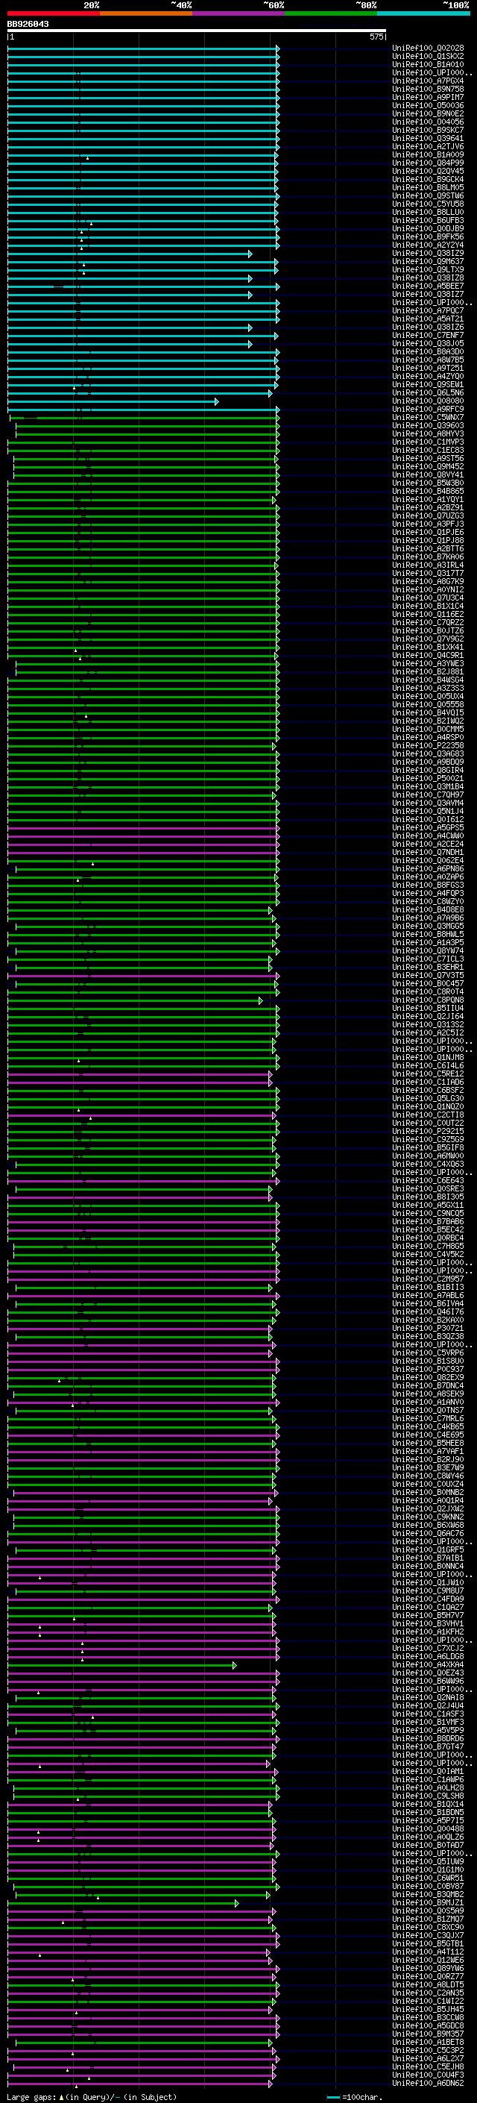Click the cyan alignment bar for UniRef100_Q02028
This screenshot has width=477, height=2103.
tap(144, 49)
